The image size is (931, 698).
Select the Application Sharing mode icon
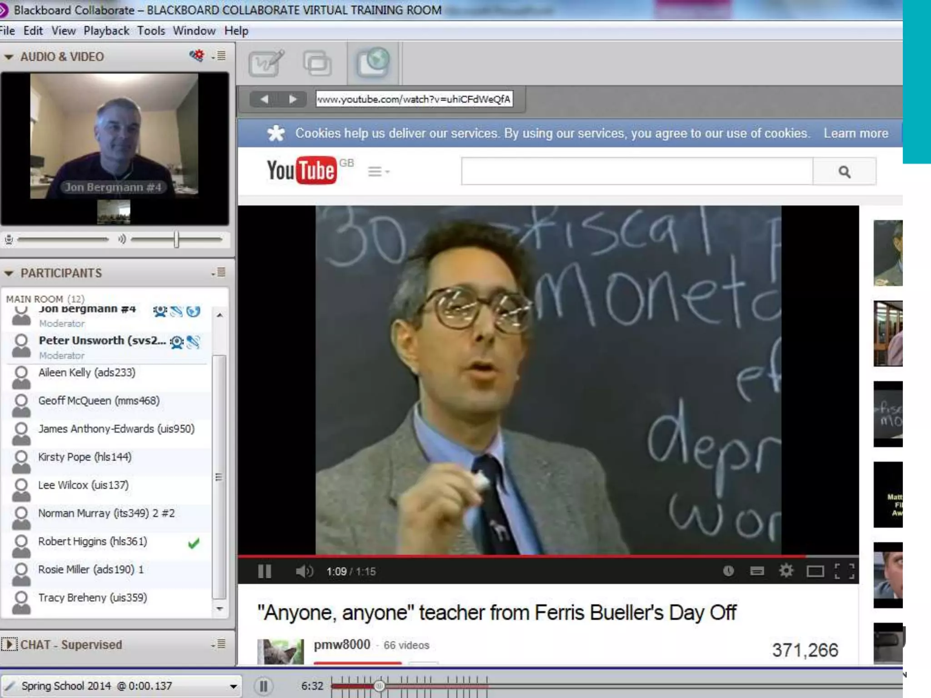(317, 63)
